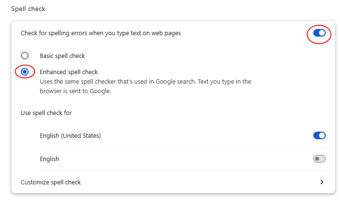The image size is (340, 201).
Task: Click the English (United States) language label
Action: (70, 135)
